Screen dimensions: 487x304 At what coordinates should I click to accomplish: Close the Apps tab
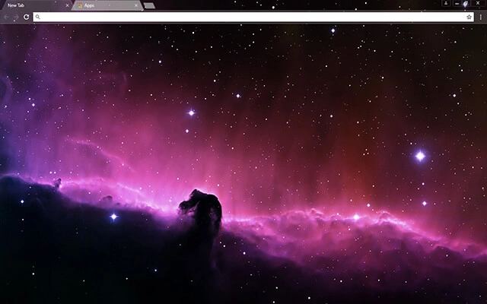click(136, 5)
